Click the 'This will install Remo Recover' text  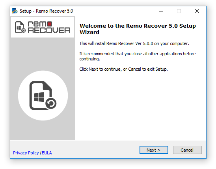134,43
